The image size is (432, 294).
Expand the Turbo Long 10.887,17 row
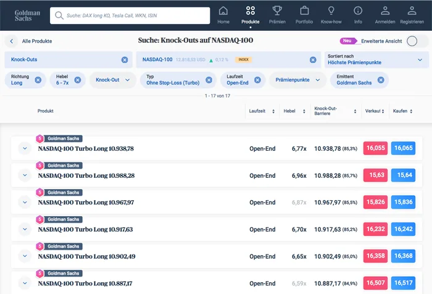tap(25, 283)
